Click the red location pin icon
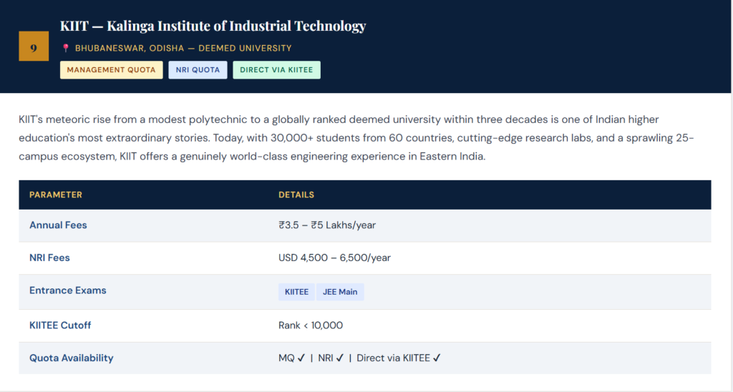 coord(66,48)
